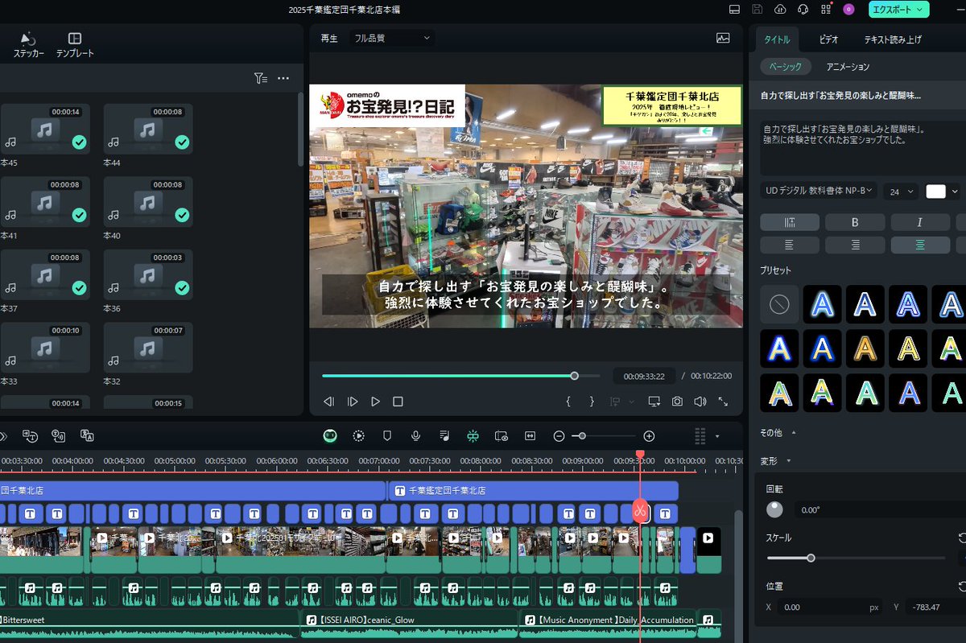Zoom out the timeline with minus button
Viewport: 966px width, 643px height.
tap(559, 436)
